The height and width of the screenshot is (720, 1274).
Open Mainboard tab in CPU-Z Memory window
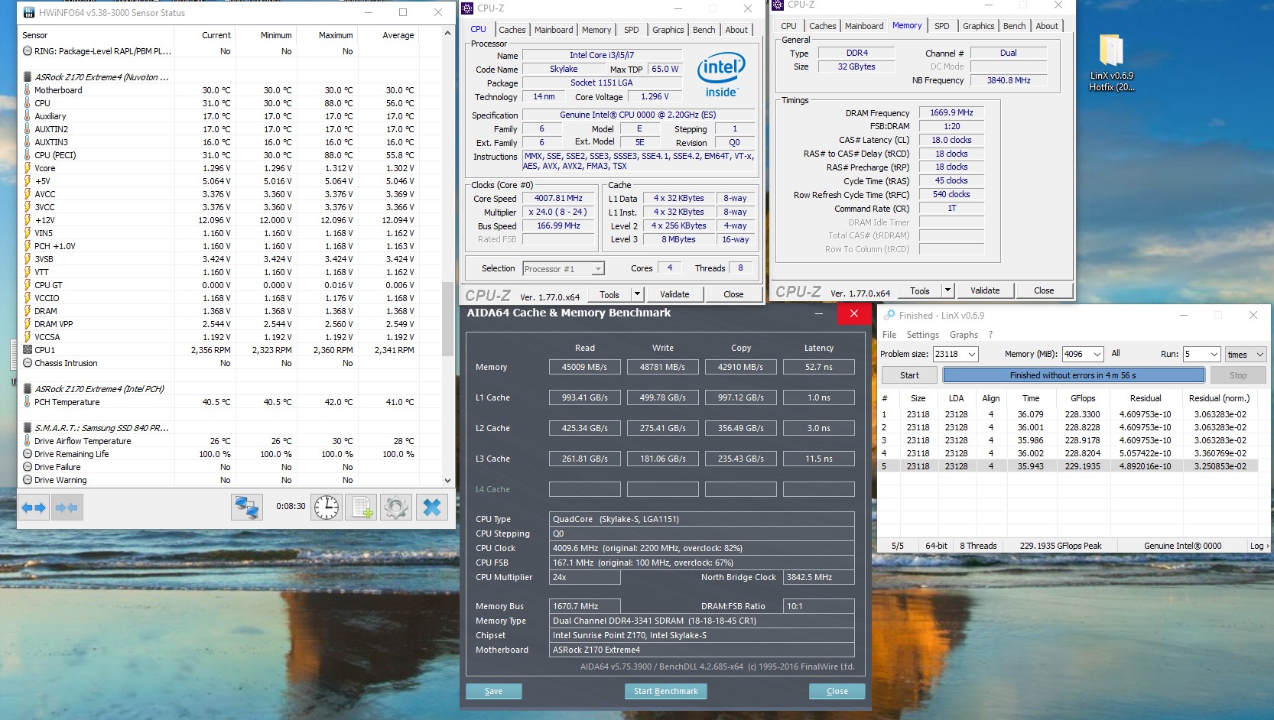(864, 26)
